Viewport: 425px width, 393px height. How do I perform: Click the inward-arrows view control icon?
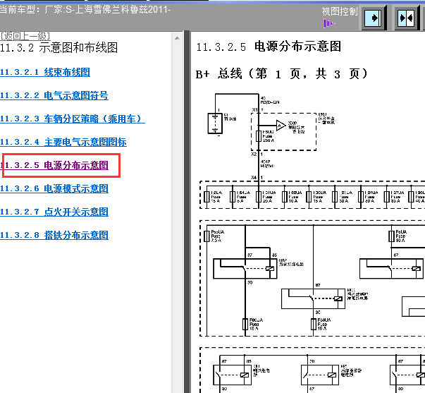pos(406,18)
